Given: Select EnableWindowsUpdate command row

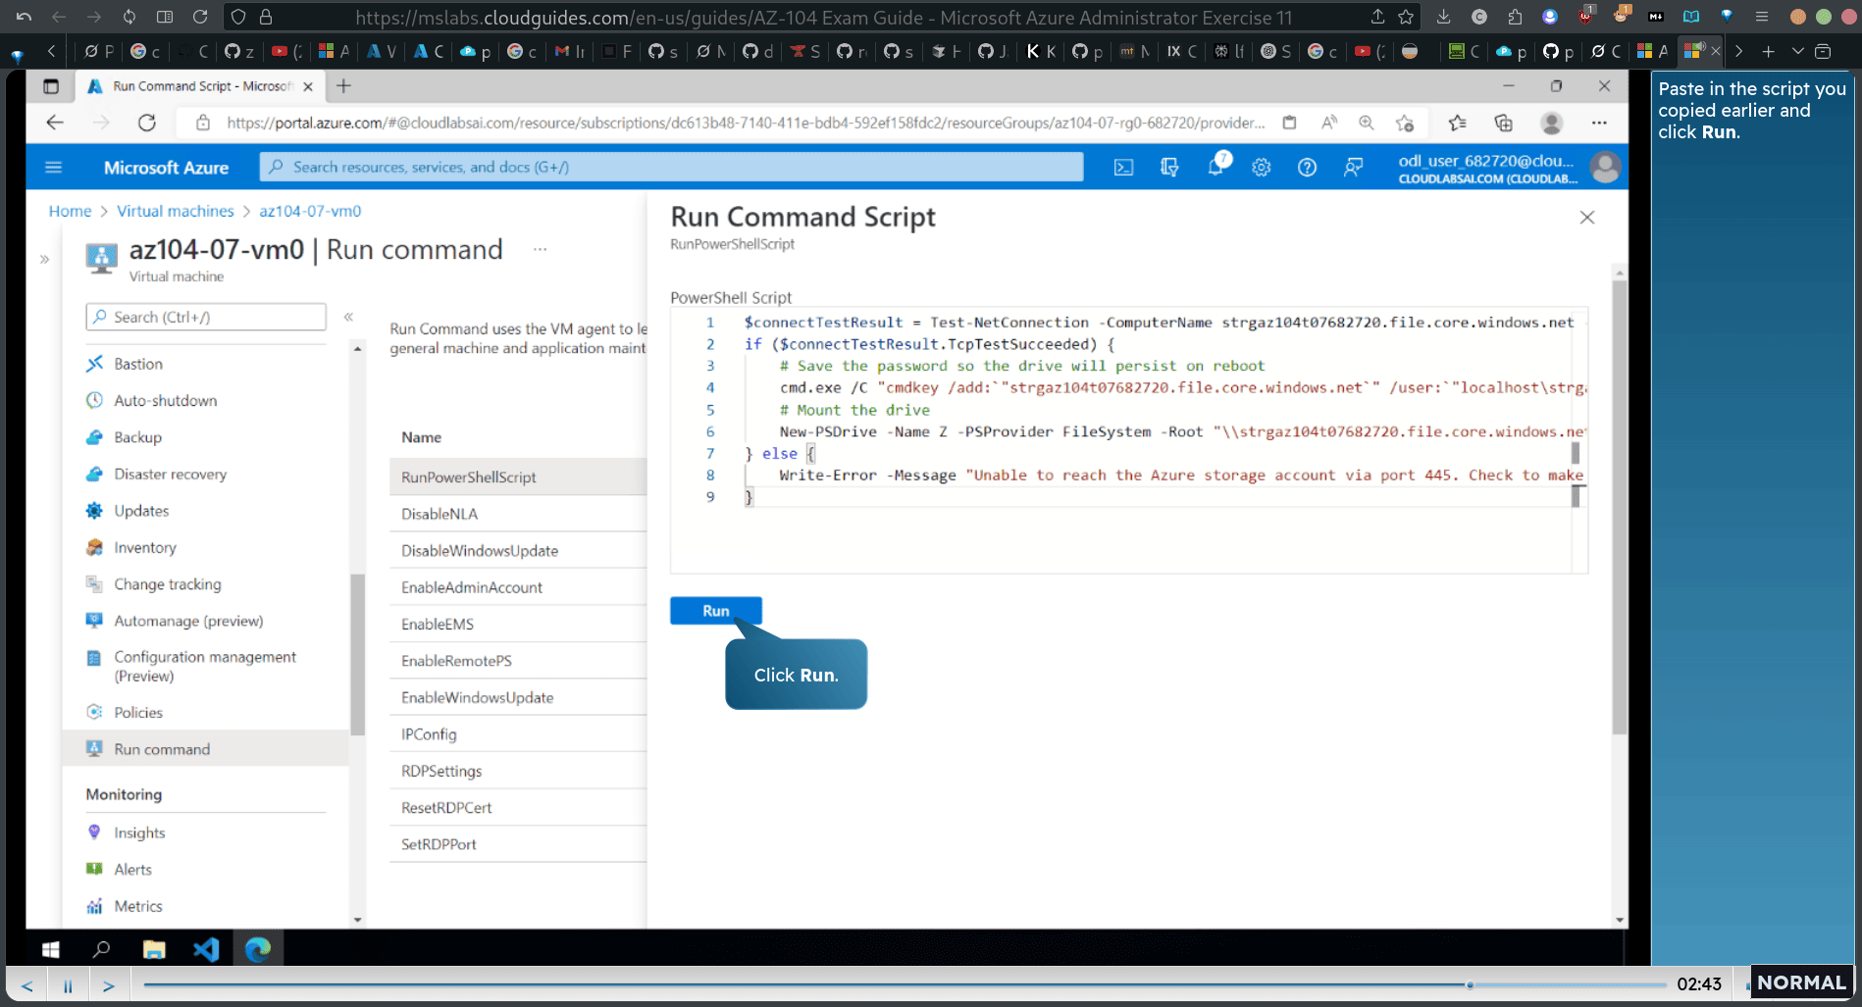Looking at the screenshot, I should (518, 697).
